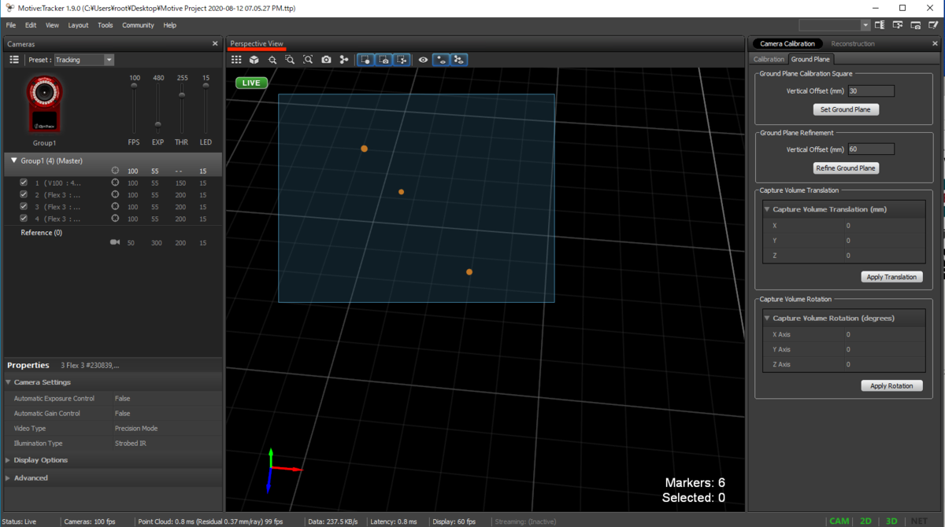
Task: Click the grid layout icon in viewport toolbar
Action: click(x=236, y=60)
